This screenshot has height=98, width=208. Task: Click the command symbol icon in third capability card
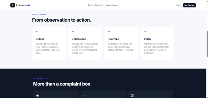click(x=133, y=96)
